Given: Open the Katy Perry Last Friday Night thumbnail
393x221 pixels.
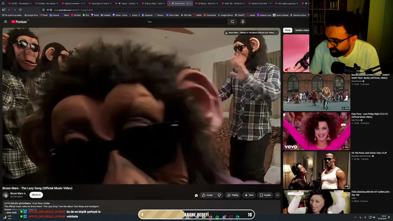Looking at the screenshot, I should tap(317, 131).
